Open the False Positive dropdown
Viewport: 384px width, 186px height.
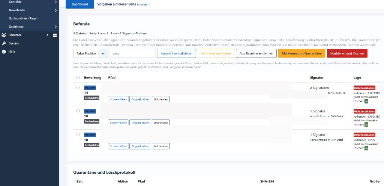coord(90,53)
